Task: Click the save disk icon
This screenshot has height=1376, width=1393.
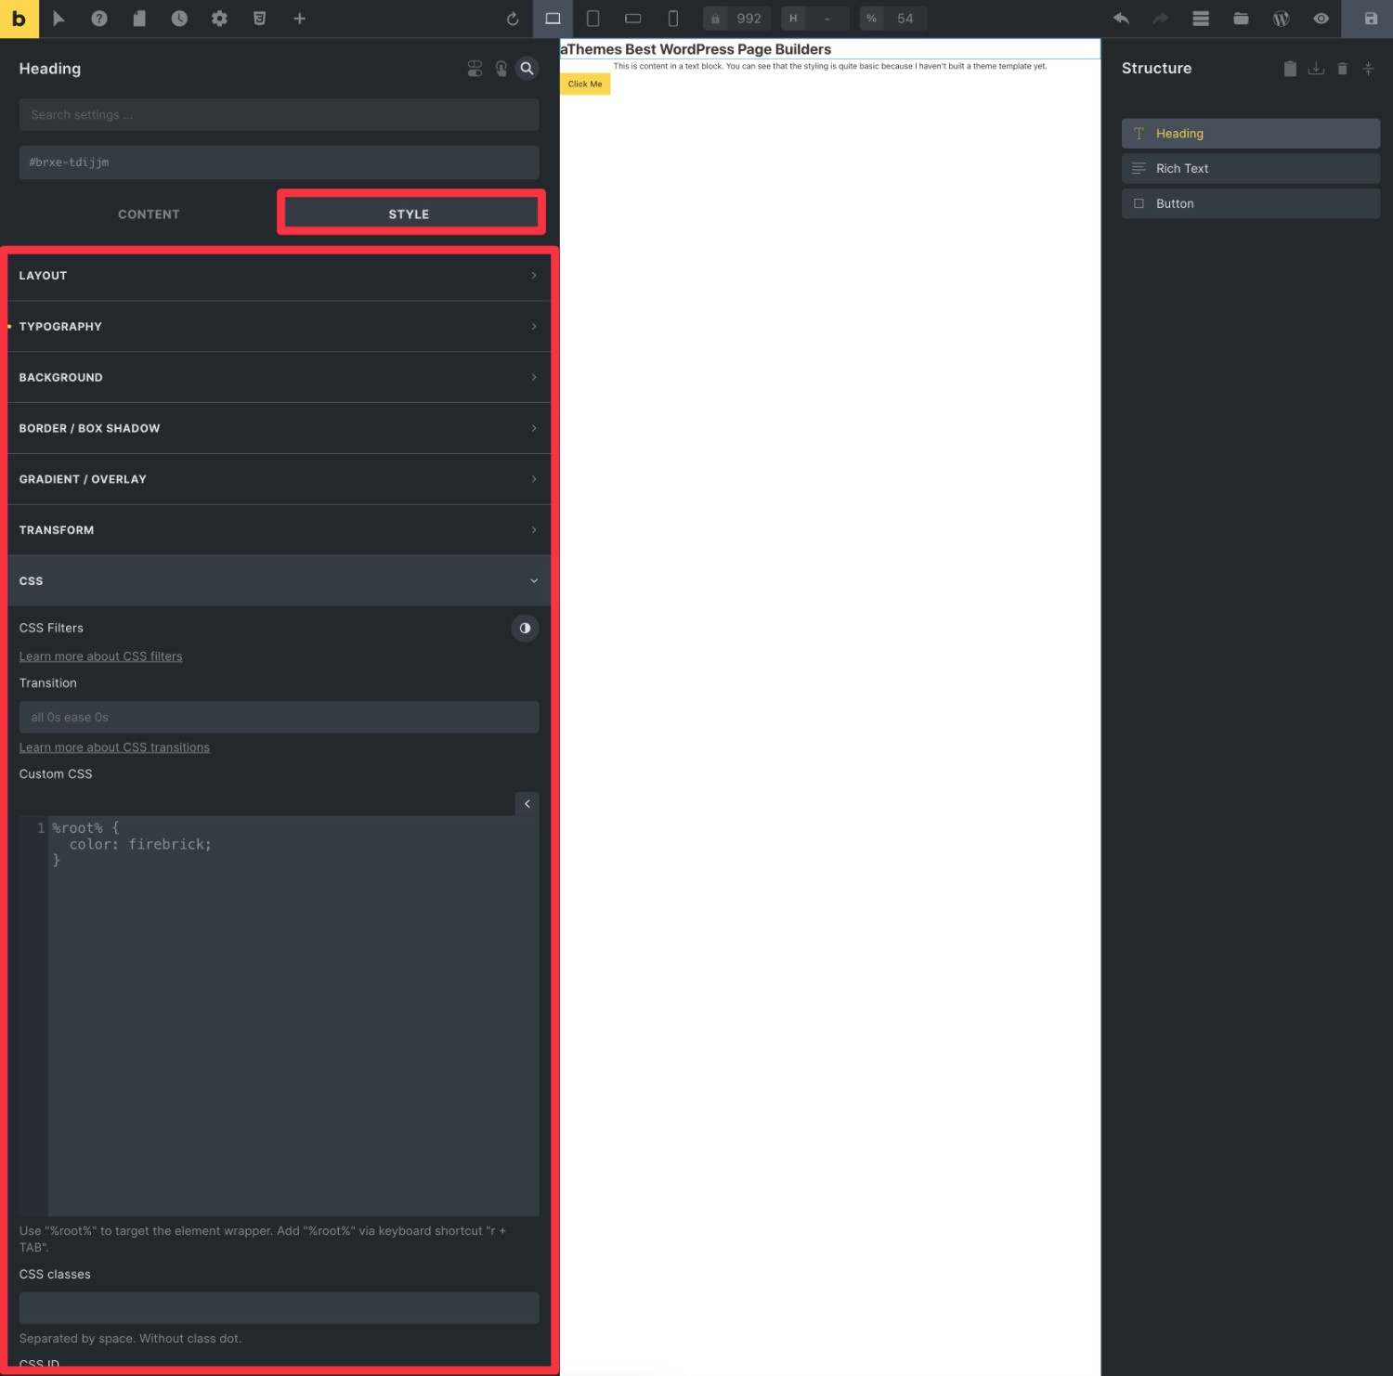Action: click(1371, 19)
